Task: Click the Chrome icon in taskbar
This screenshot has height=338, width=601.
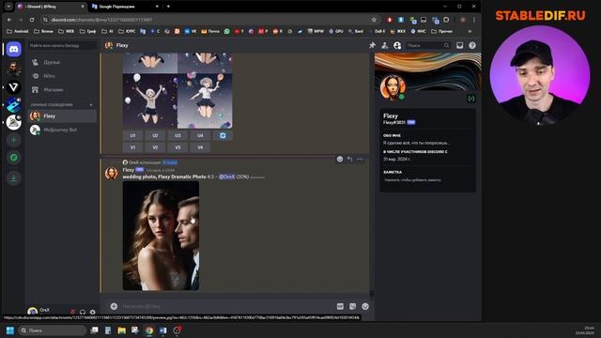Action: tap(149, 330)
